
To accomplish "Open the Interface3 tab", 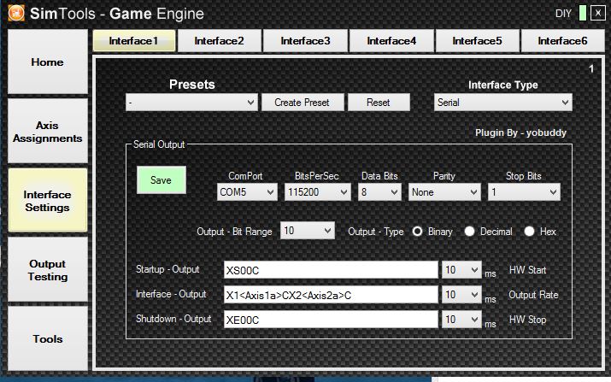I will point(306,41).
